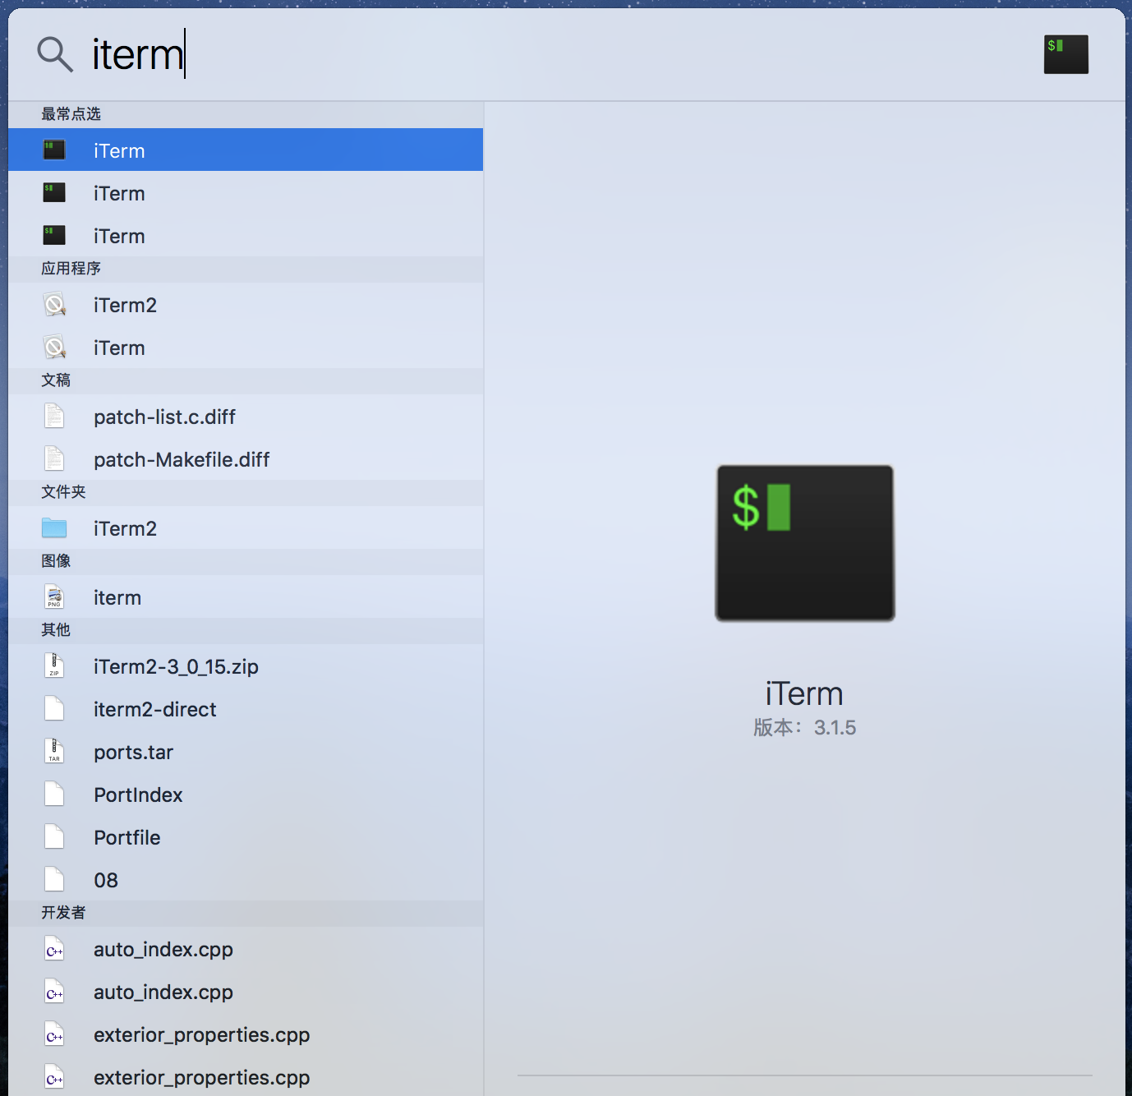Click the prohibited app icon beside iTerm2 application
This screenshot has width=1132, height=1096.
tap(54, 305)
